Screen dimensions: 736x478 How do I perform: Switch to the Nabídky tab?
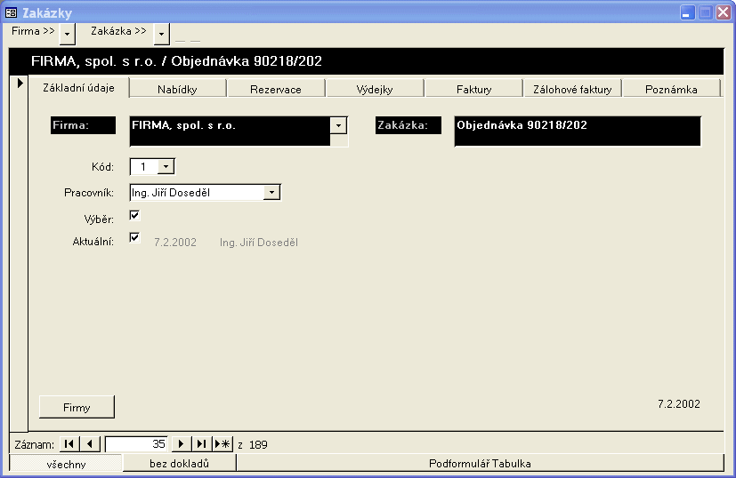177,89
